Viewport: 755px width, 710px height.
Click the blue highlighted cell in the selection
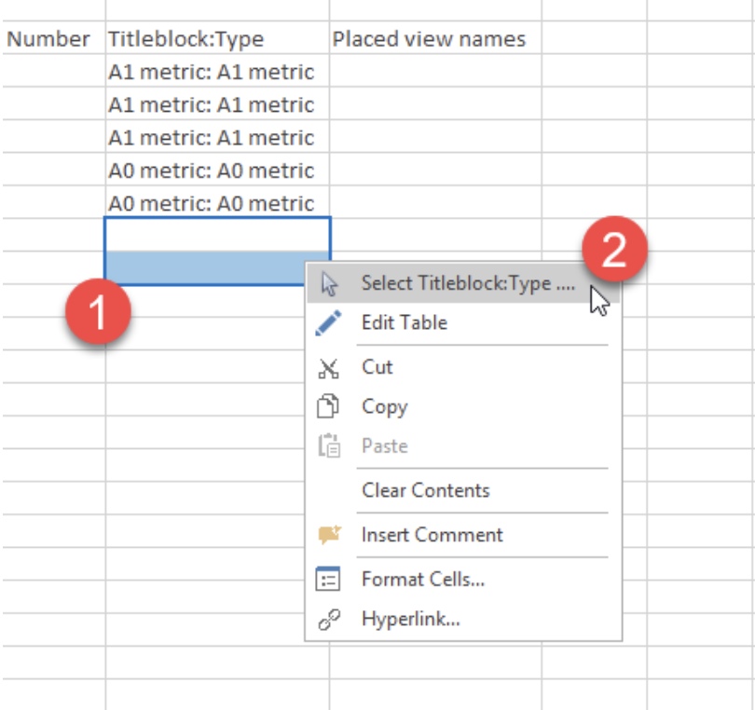pyautogui.click(x=205, y=267)
